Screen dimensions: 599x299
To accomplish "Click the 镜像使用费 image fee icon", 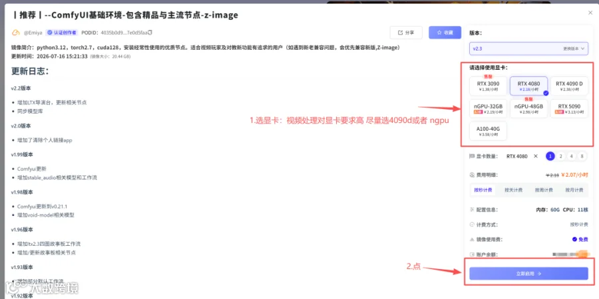I will [472, 239].
